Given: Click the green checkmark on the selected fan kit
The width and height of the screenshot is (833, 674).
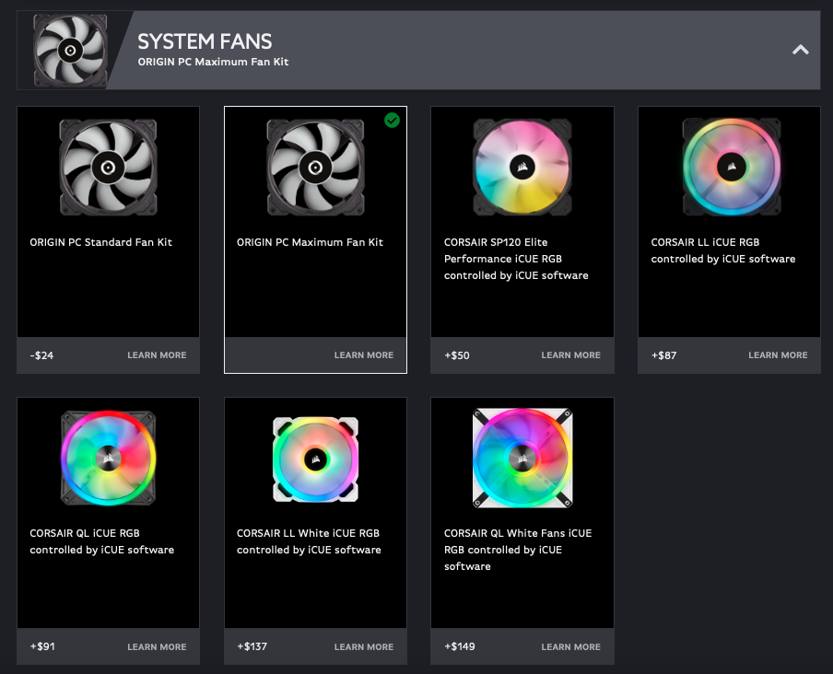Looking at the screenshot, I should (393, 120).
